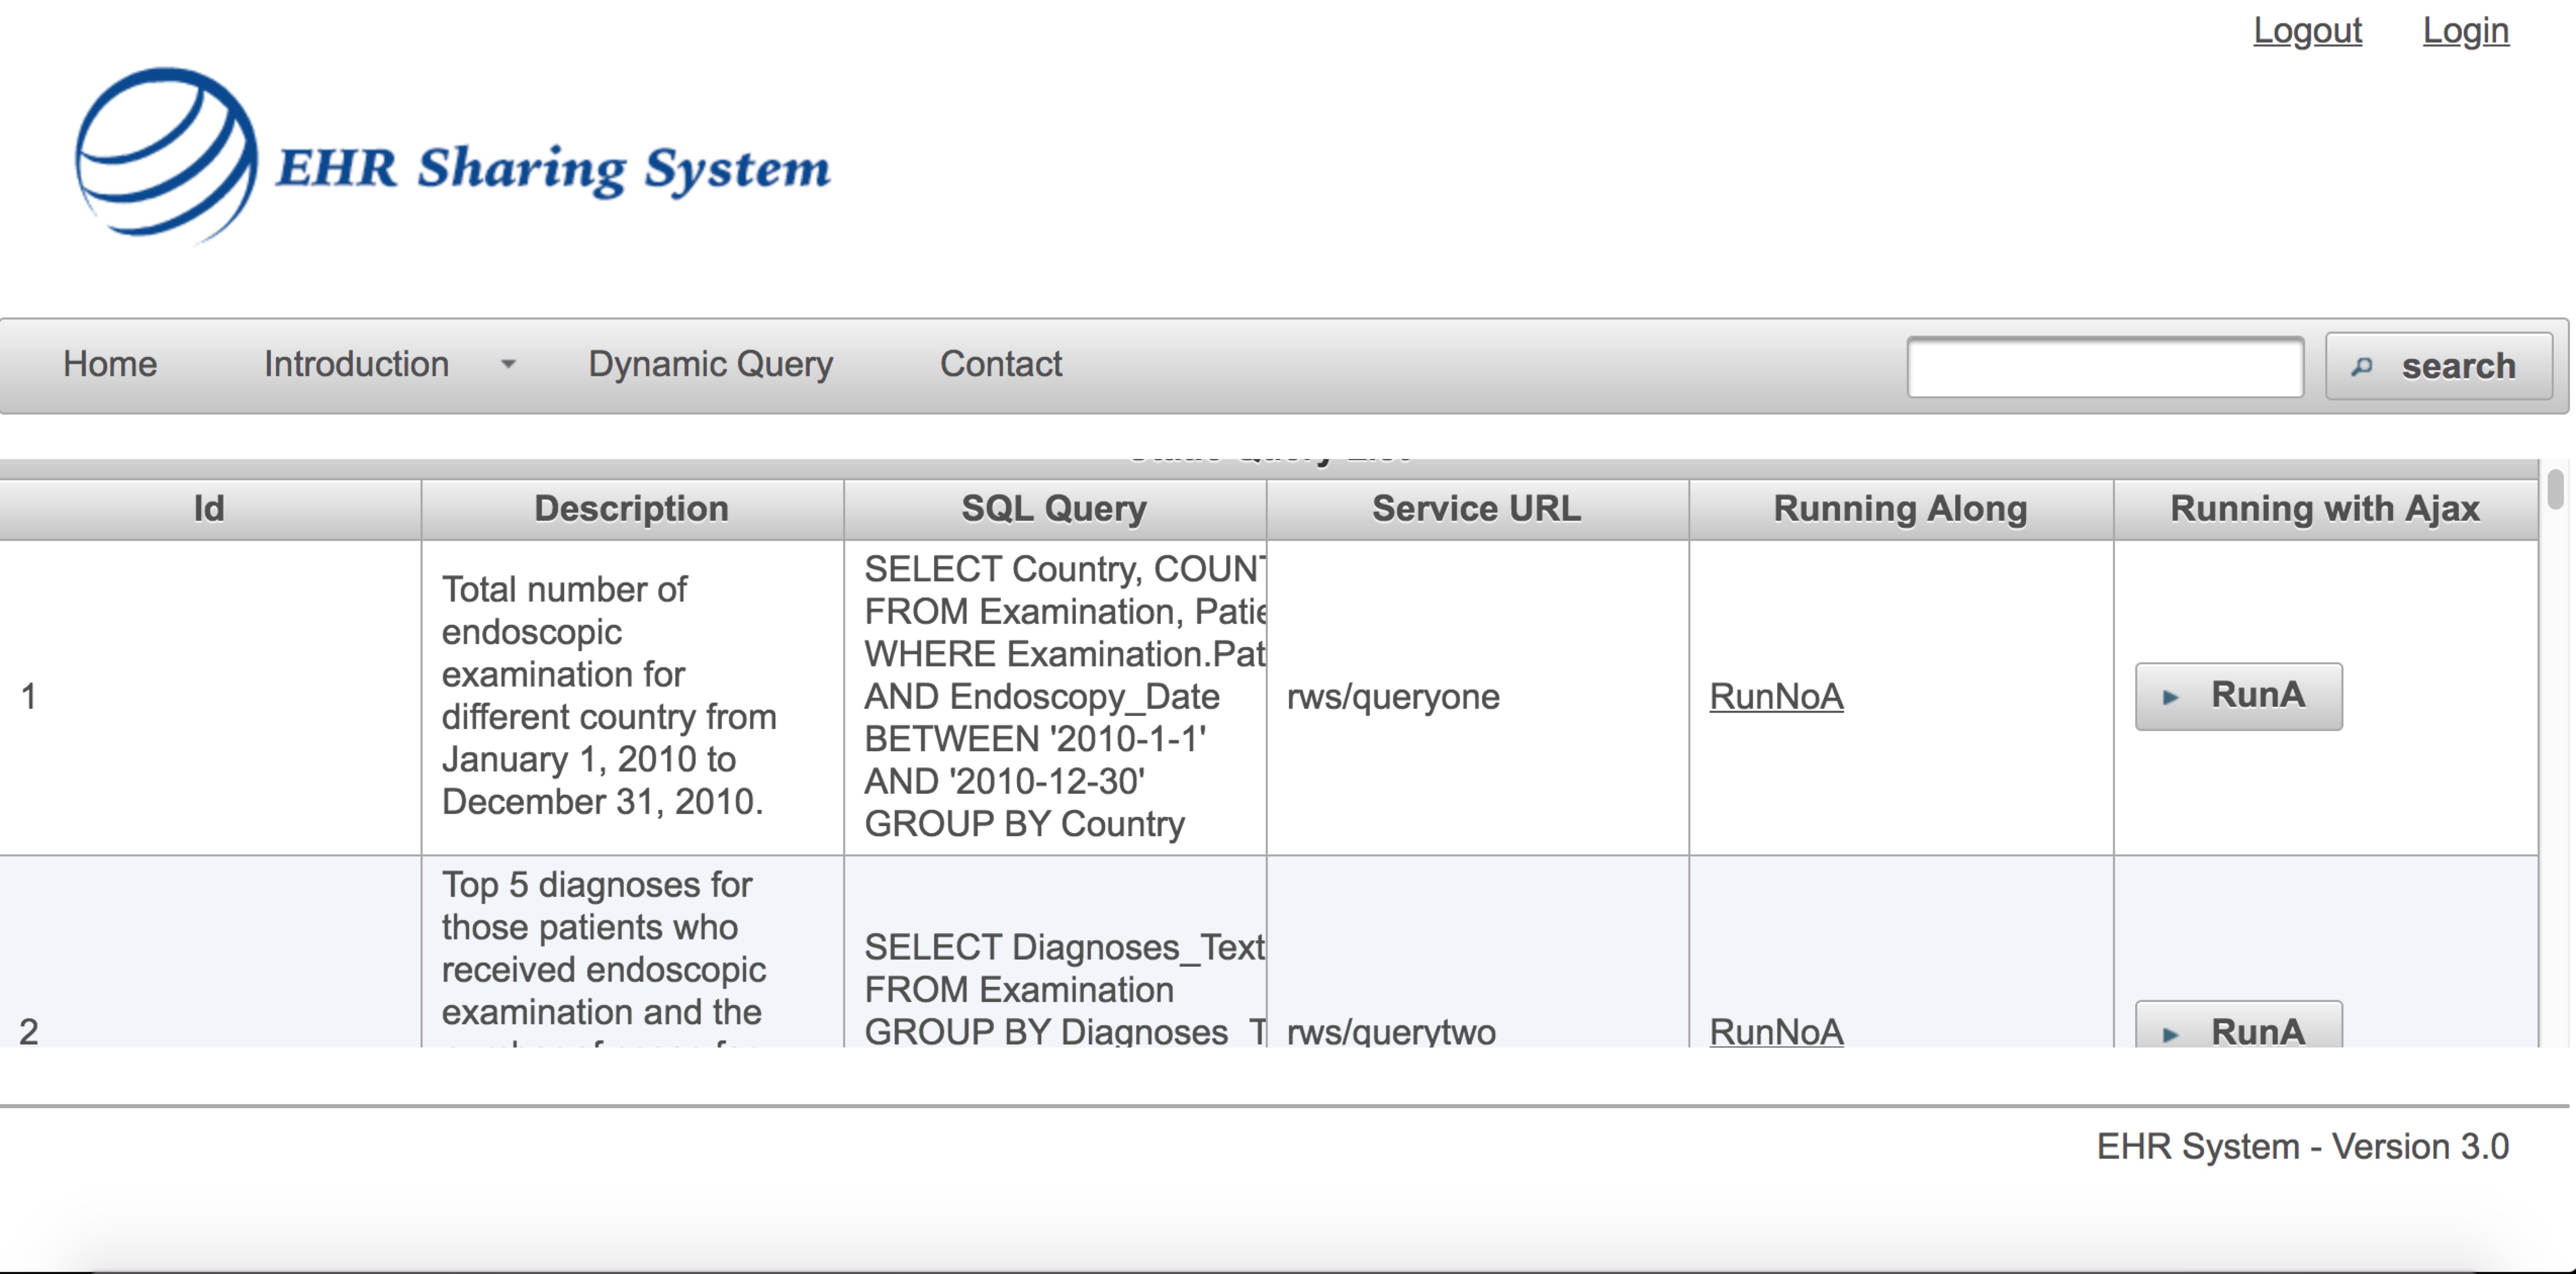Click the Description column header
2576x1274 pixels.
pyautogui.click(x=632, y=508)
